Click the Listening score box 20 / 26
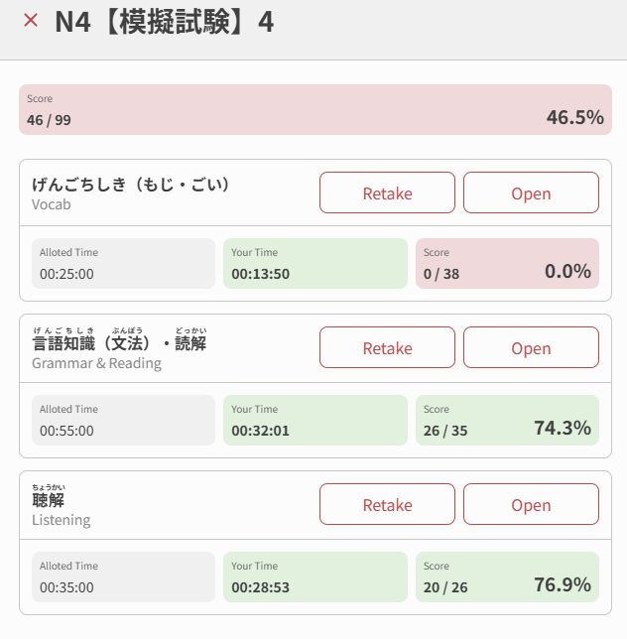This screenshot has width=627, height=639. click(507, 577)
